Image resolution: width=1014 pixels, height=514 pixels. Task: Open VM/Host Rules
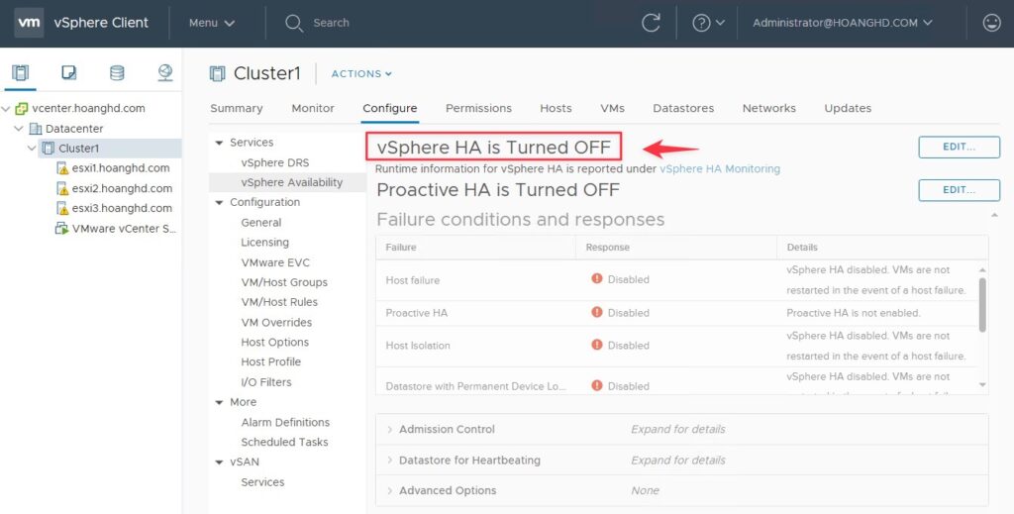(x=279, y=302)
